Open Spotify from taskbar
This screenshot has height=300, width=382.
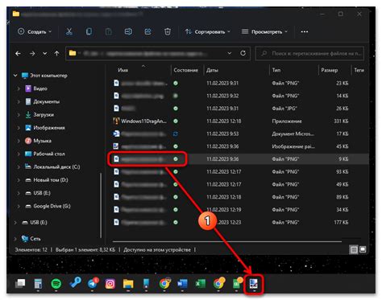[x=56, y=284]
